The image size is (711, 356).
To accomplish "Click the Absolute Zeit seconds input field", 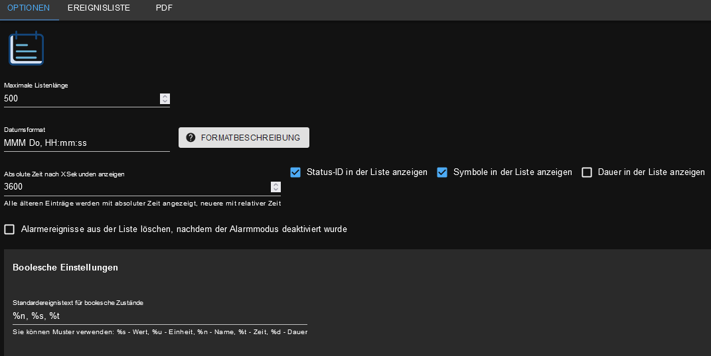I will tap(133, 187).
